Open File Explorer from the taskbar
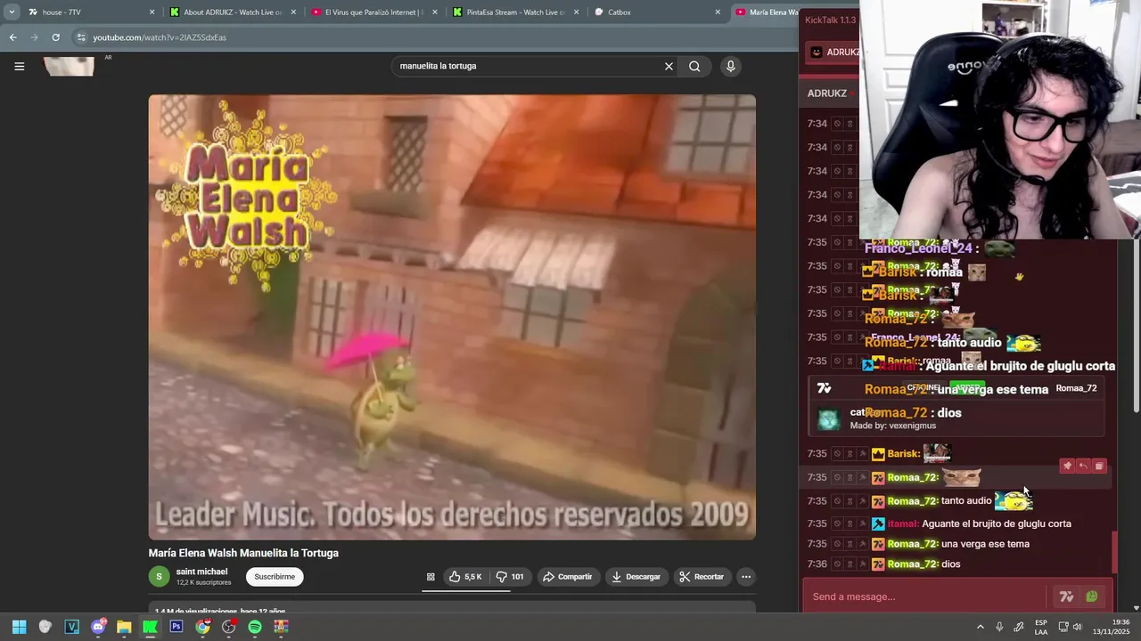1141x641 pixels. [x=124, y=627]
